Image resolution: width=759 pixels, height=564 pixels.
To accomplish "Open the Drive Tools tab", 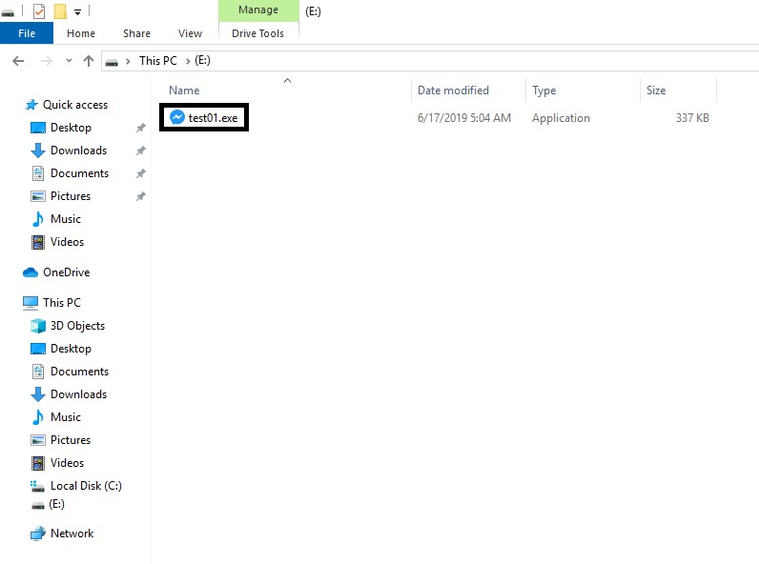I will [258, 33].
